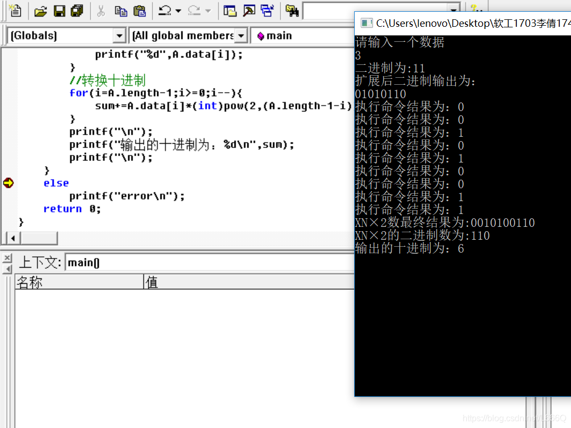The width and height of the screenshot is (571, 428).
Task: Click console line 01010110
Action: coord(380,94)
